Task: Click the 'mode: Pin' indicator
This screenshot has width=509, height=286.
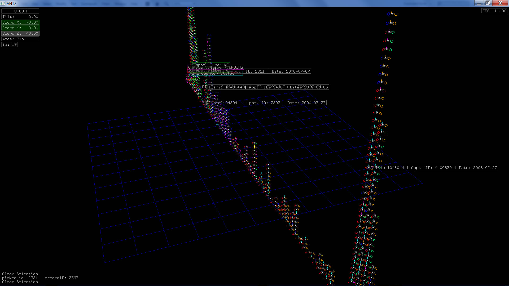Action: point(20,39)
